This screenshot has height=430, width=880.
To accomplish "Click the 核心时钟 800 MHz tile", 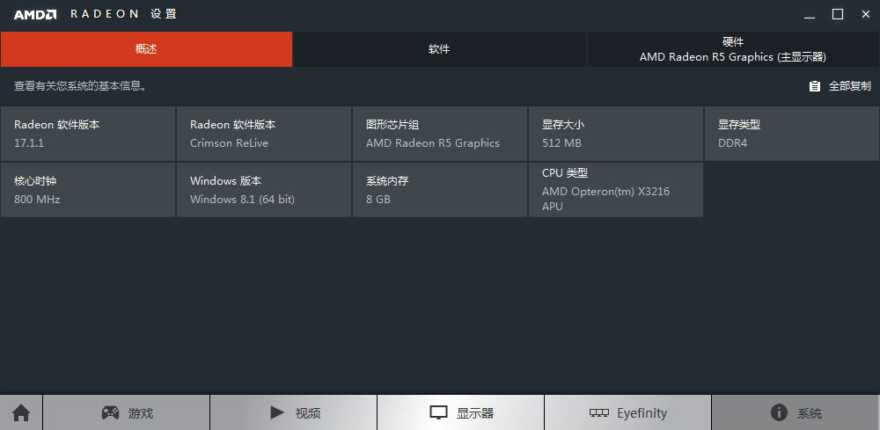I will pyautogui.click(x=88, y=189).
